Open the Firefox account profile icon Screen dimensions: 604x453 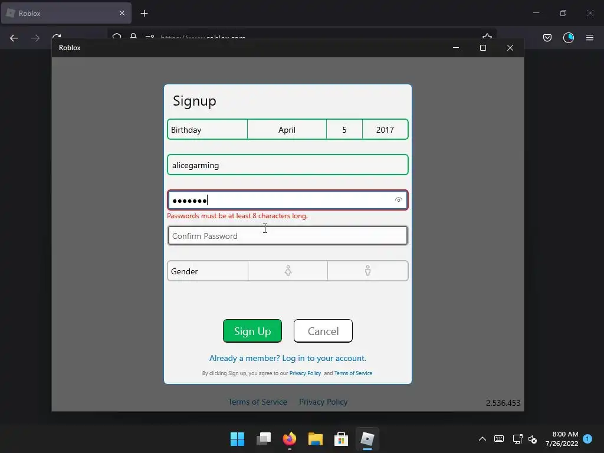click(568, 38)
